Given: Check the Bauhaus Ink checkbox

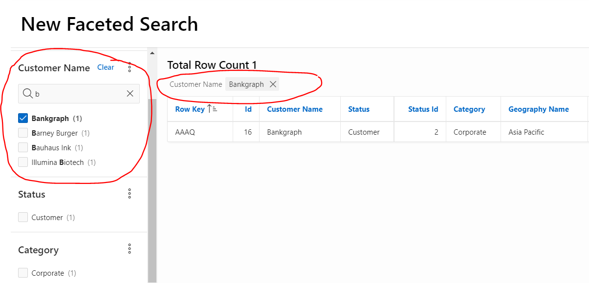Looking at the screenshot, I should click(23, 147).
